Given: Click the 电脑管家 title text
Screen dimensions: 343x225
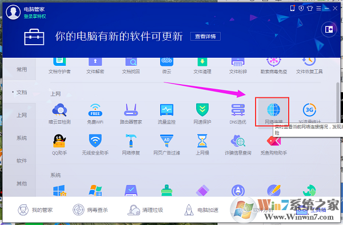Looking at the screenshot, I should tap(34, 9).
